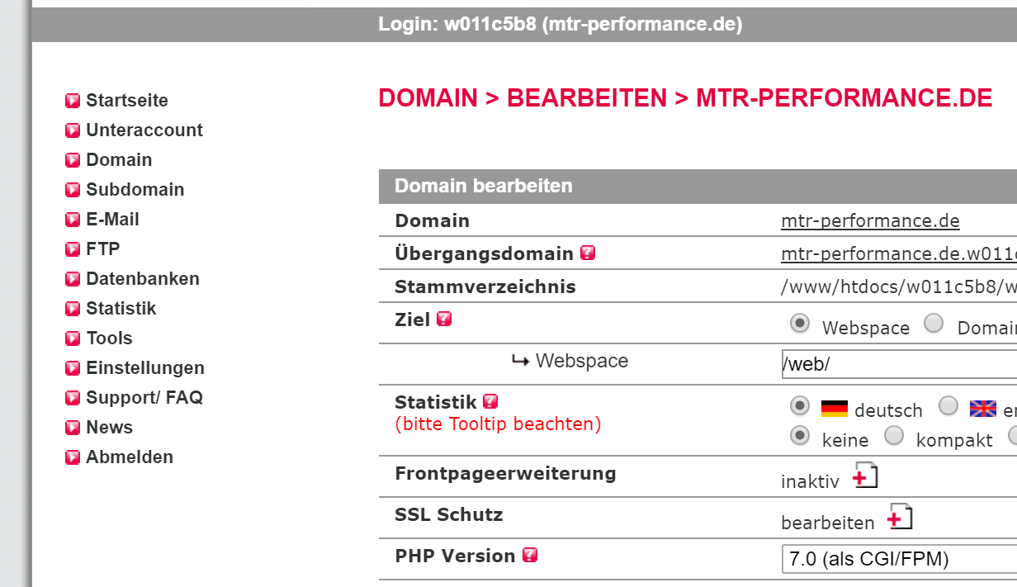This screenshot has height=587, width=1017.
Task: Click the red icon beside Startseite
Action: point(72,100)
